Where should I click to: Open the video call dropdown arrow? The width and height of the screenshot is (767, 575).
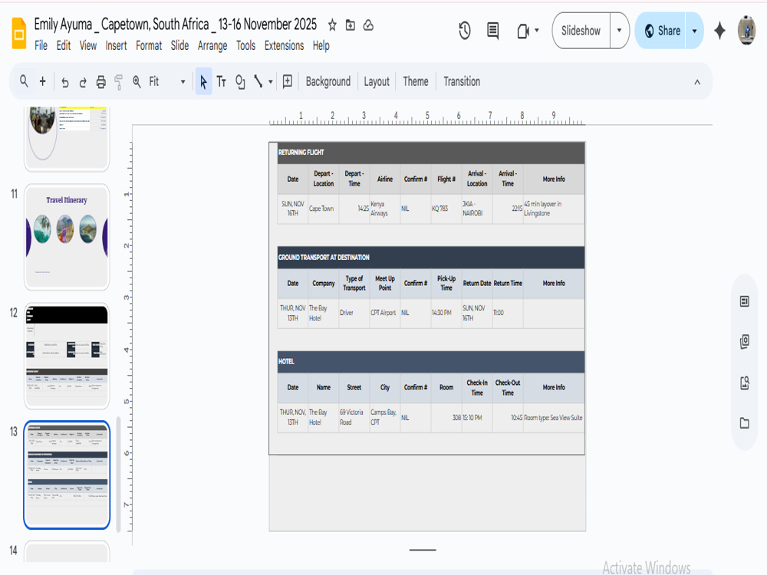[x=537, y=31]
